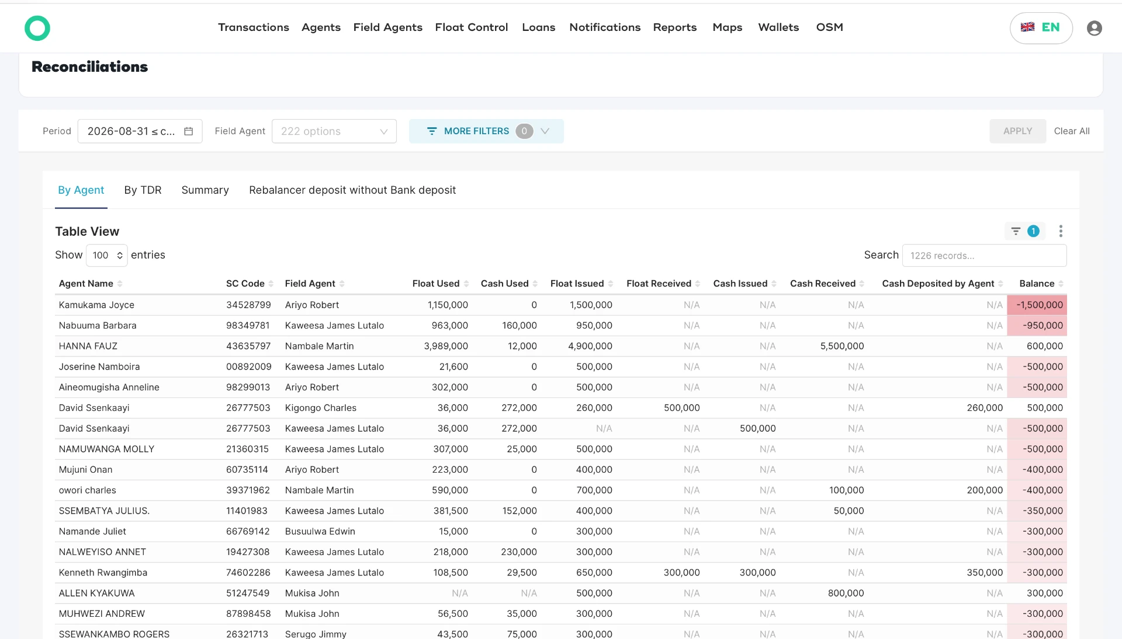Click Mujuni Onan agent name
Viewport: 1122px width, 639px height.
pos(85,470)
